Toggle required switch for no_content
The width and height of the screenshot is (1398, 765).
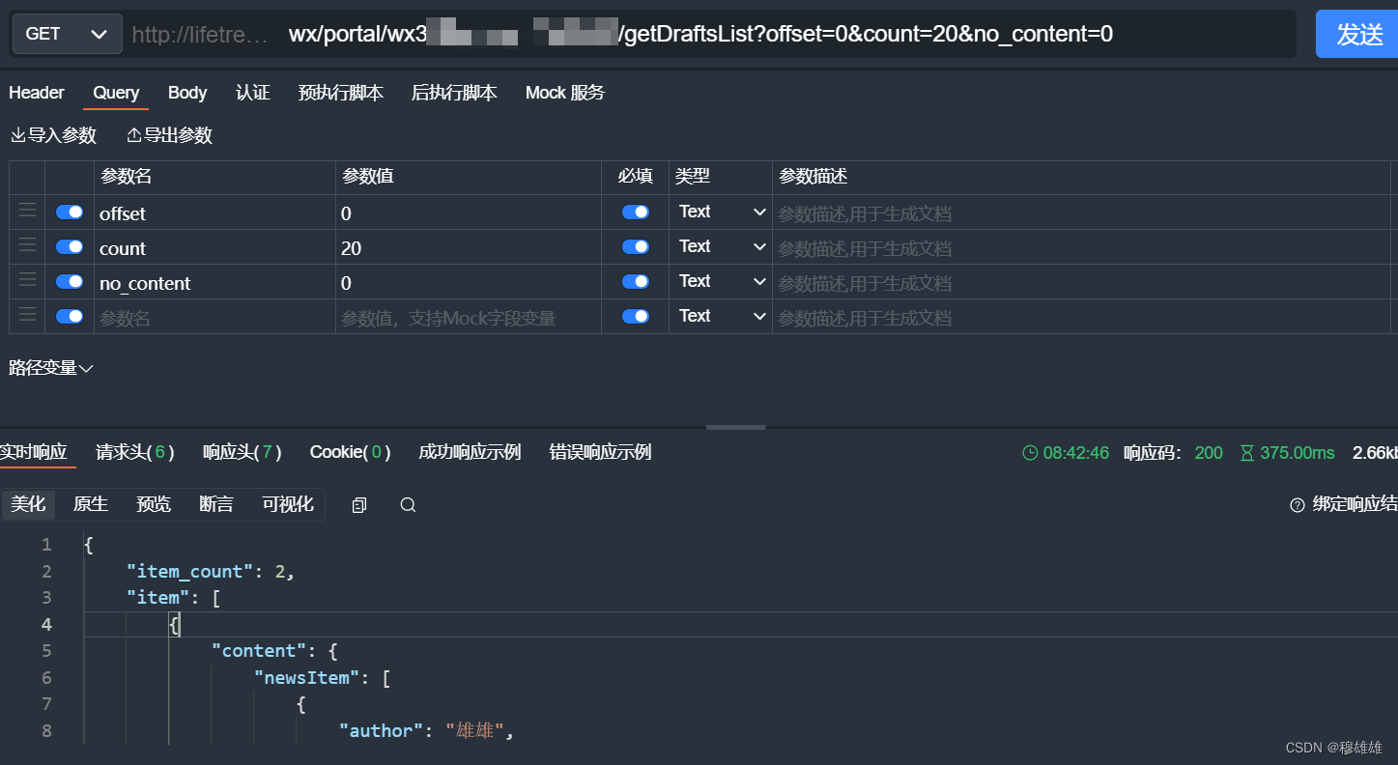(636, 281)
